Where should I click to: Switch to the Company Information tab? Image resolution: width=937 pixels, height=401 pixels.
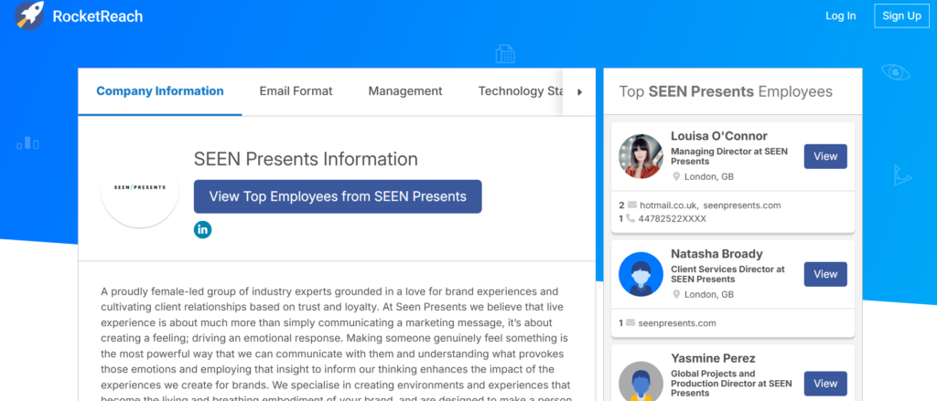pyautogui.click(x=160, y=91)
